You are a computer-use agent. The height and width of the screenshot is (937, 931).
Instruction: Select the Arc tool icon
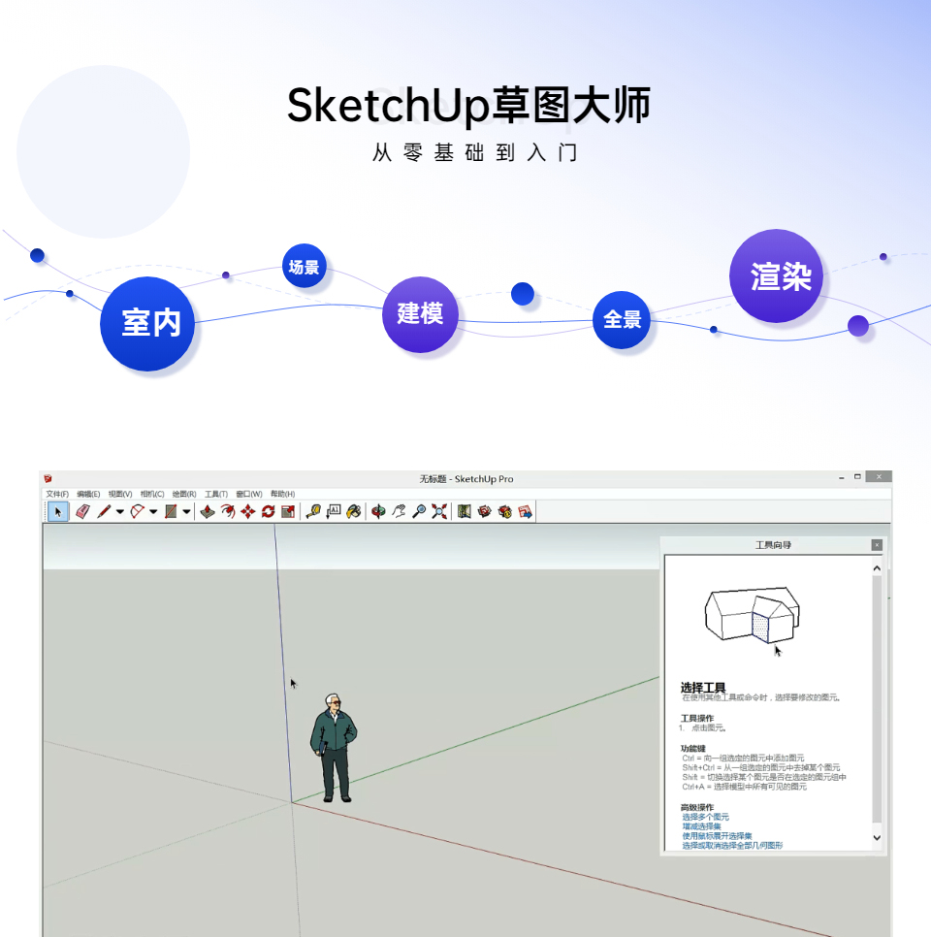click(138, 511)
